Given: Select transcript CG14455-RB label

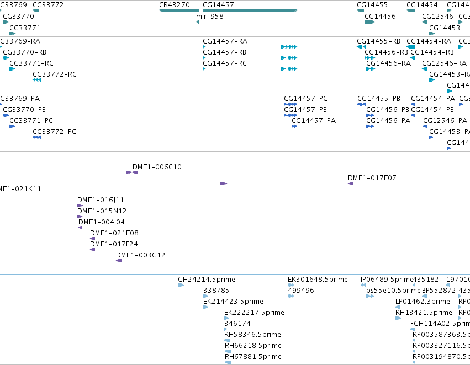Looking at the screenshot, I should coord(378,41).
